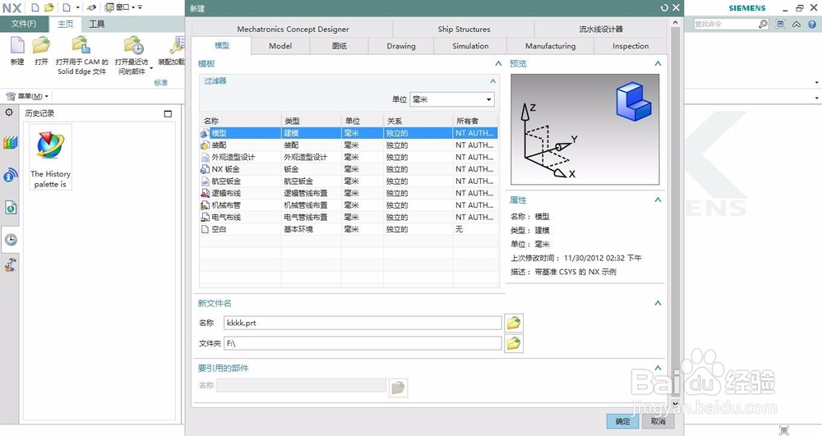Select the 外观造型设计 template row
This screenshot has height=436, width=822.
click(349, 157)
